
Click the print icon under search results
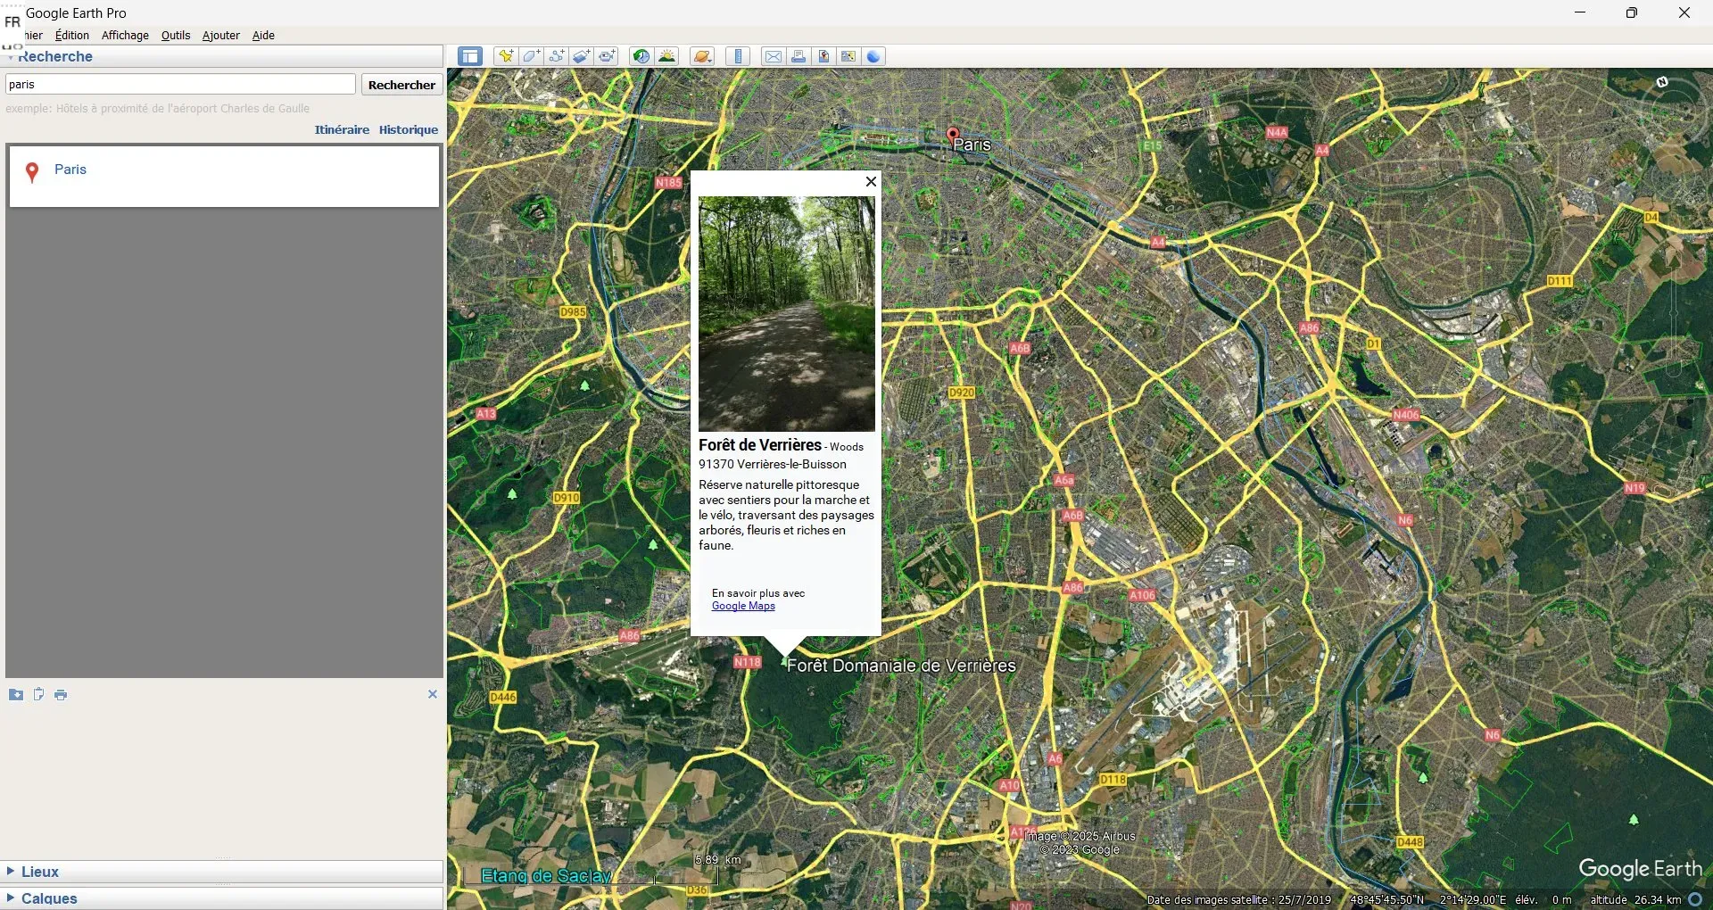[61, 695]
